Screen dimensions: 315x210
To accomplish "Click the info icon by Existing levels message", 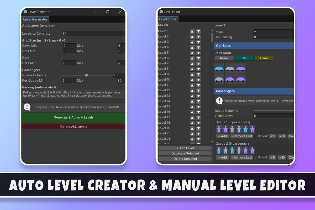I will [27, 107].
